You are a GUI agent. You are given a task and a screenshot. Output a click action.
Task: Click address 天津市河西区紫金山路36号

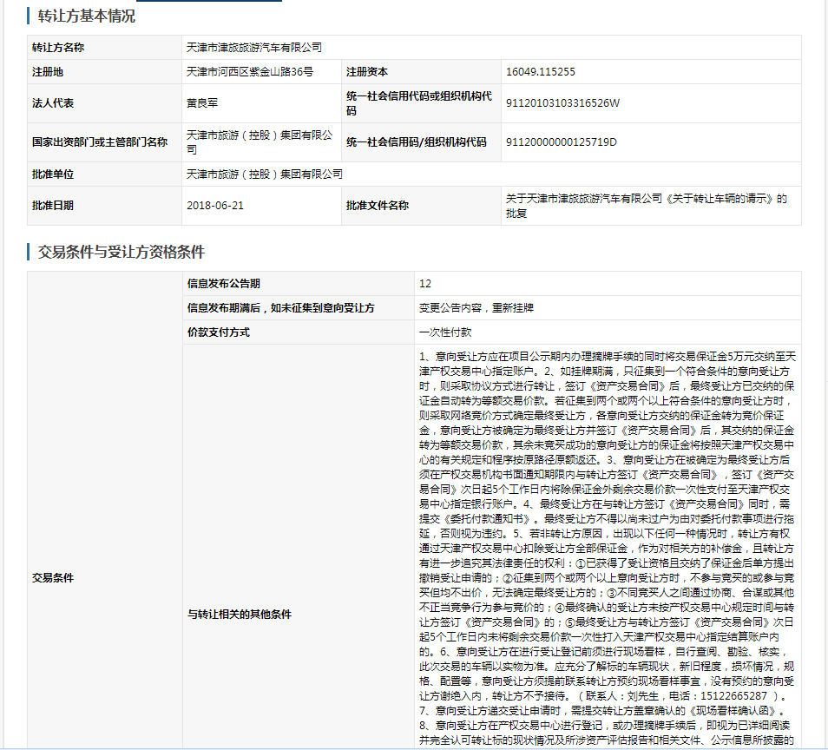[250, 72]
